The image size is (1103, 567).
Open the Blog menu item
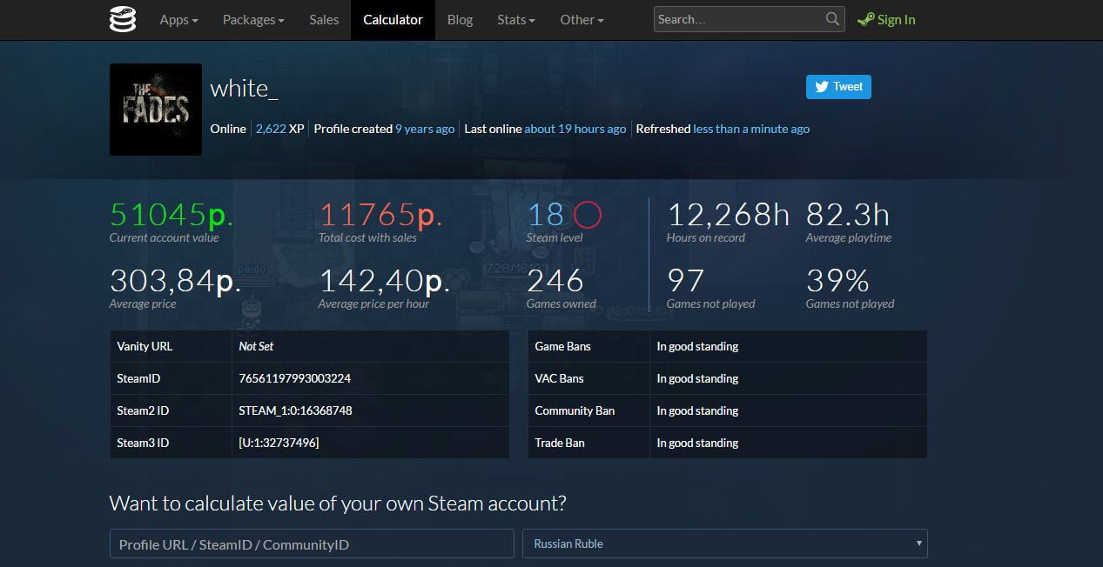coord(460,19)
